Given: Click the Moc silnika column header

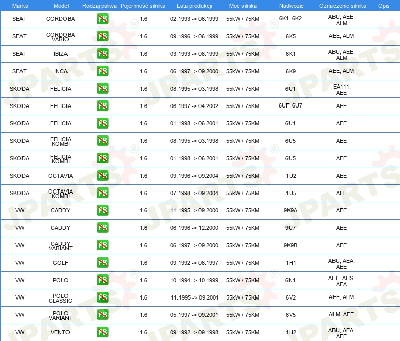Looking at the screenshot, I should point(243,6).
